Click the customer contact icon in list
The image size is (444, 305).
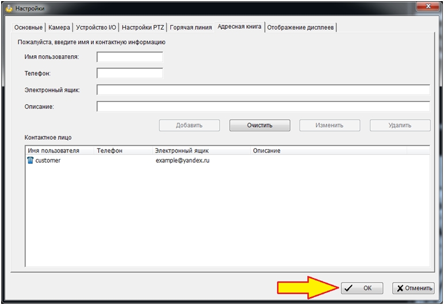coord(30,161)
